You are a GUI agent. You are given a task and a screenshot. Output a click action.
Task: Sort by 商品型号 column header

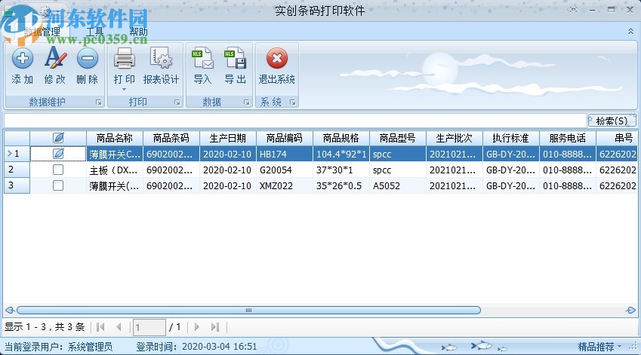point(398,138)
